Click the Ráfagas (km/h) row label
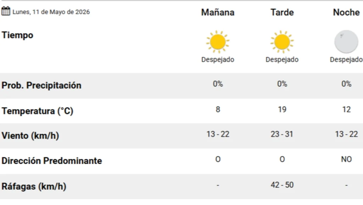This screenshot has width=363, height=205. pyautogui.click(x=34, y=186)
